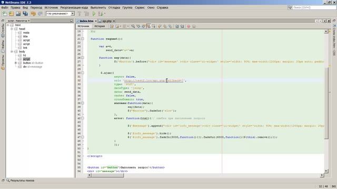337x189 pixels.
Task: Toggle Highlight Search in editor toolbar
Action: (x=148, y=26)
